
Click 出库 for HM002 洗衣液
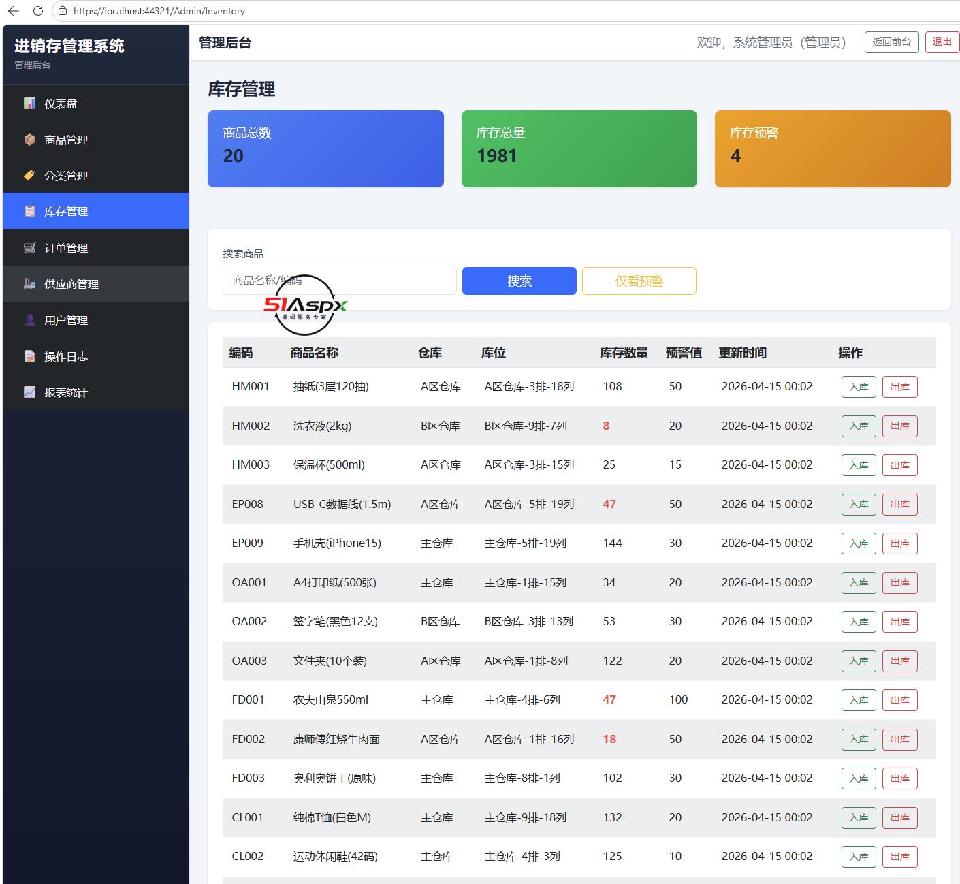900,426
